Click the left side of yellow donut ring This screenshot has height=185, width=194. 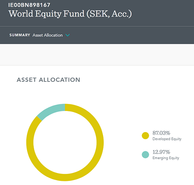pyautogui.click(x=30, y=142)
